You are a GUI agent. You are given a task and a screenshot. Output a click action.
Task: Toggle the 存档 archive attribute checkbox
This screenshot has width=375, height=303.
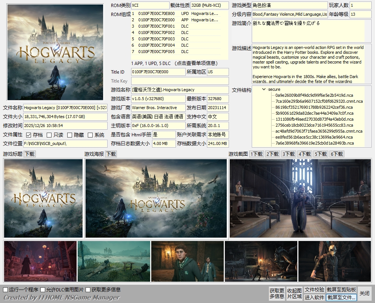[29, 135]
